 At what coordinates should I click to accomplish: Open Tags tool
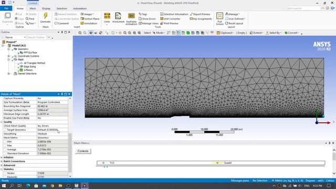point(143,14)
